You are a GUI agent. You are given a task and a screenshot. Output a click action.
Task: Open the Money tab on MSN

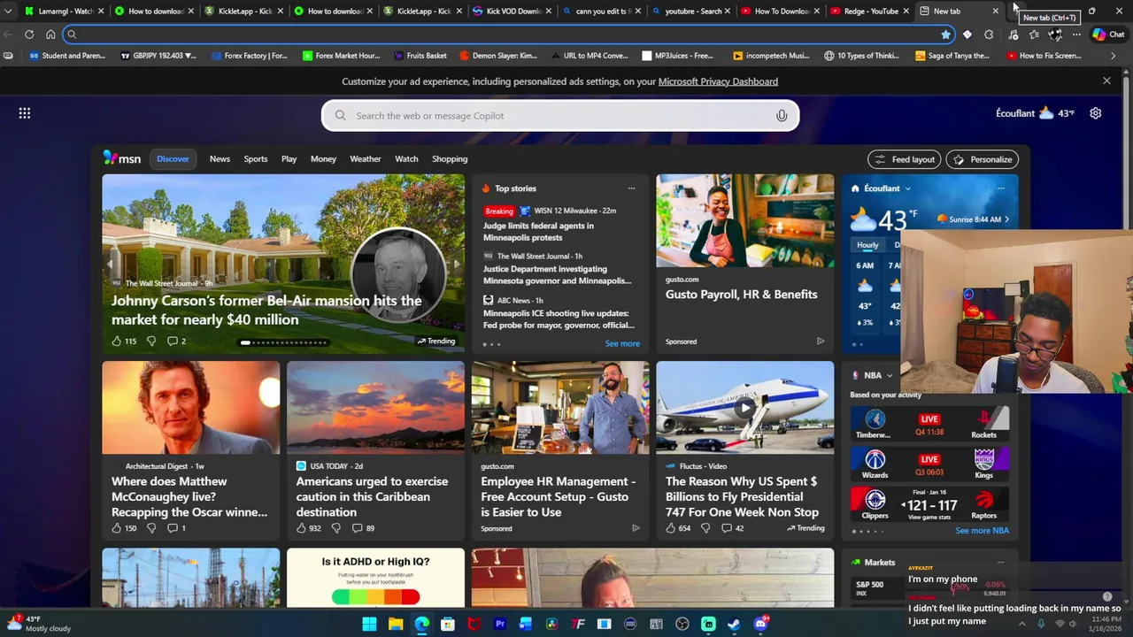tap(323, 159)
